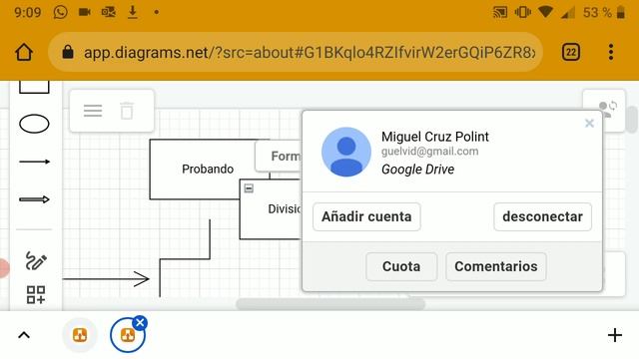Click the desconectar button
The height and width of the screenshot is (359, 639).
(542, 216)
